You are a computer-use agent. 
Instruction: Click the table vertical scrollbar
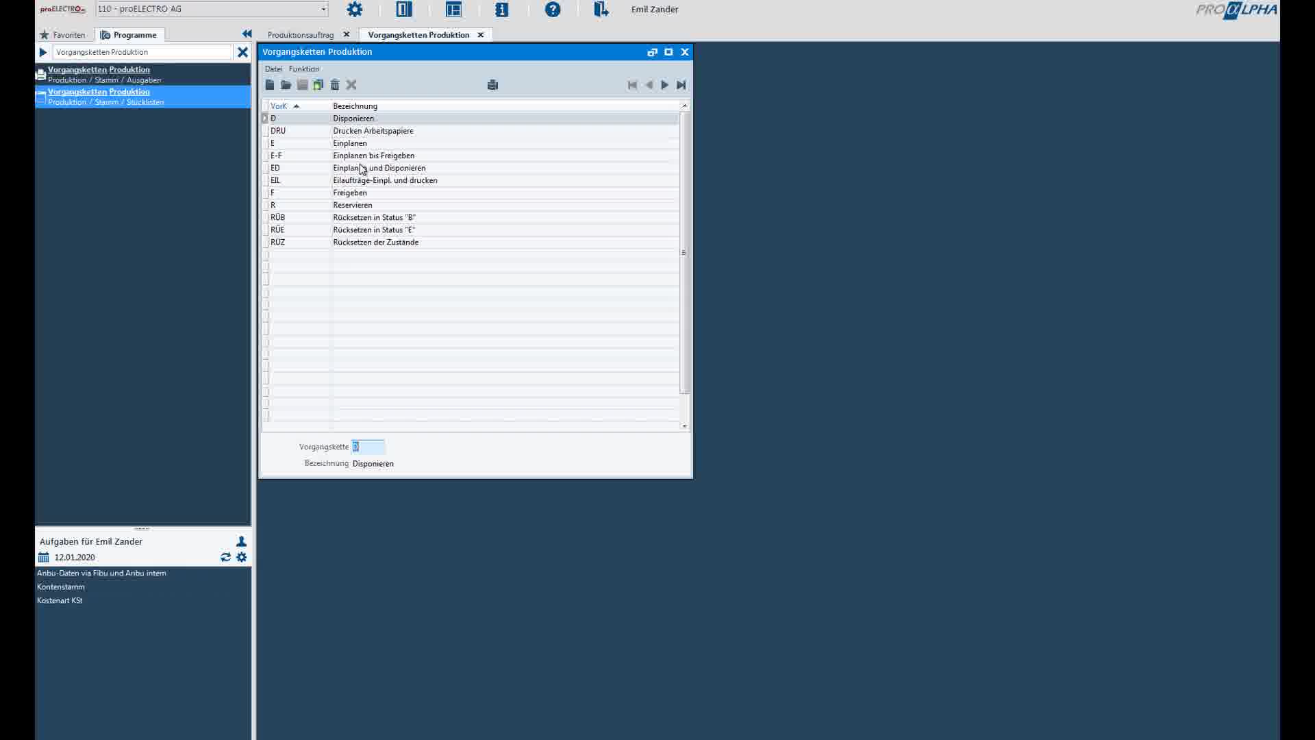[684, 253]
